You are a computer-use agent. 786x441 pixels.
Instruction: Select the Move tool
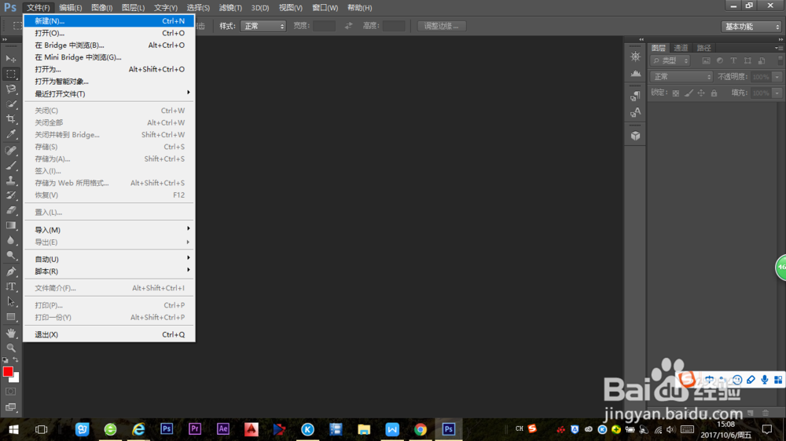[x=10, y=59]
